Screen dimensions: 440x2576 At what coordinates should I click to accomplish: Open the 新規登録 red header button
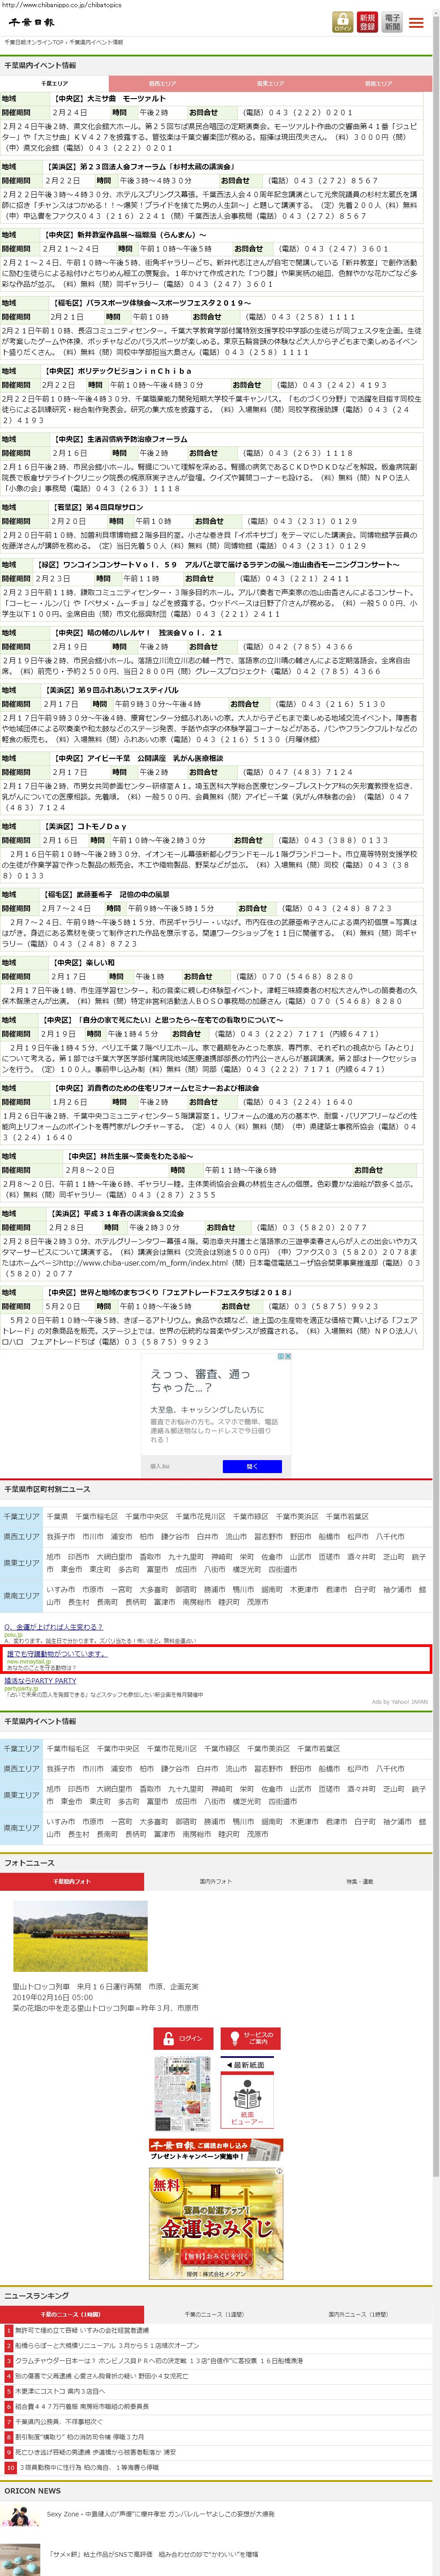point(367,22)
